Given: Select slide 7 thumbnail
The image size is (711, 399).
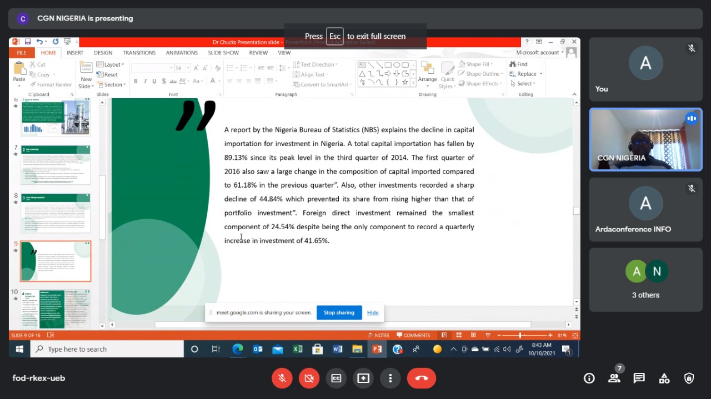Looking at the screenshot, I should (55, 165).
